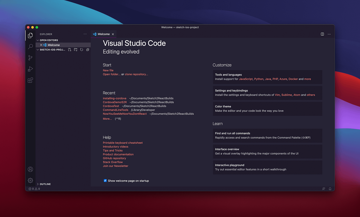
Task: Refresh the Explorer file tree
Action: [x=82, y=50]
